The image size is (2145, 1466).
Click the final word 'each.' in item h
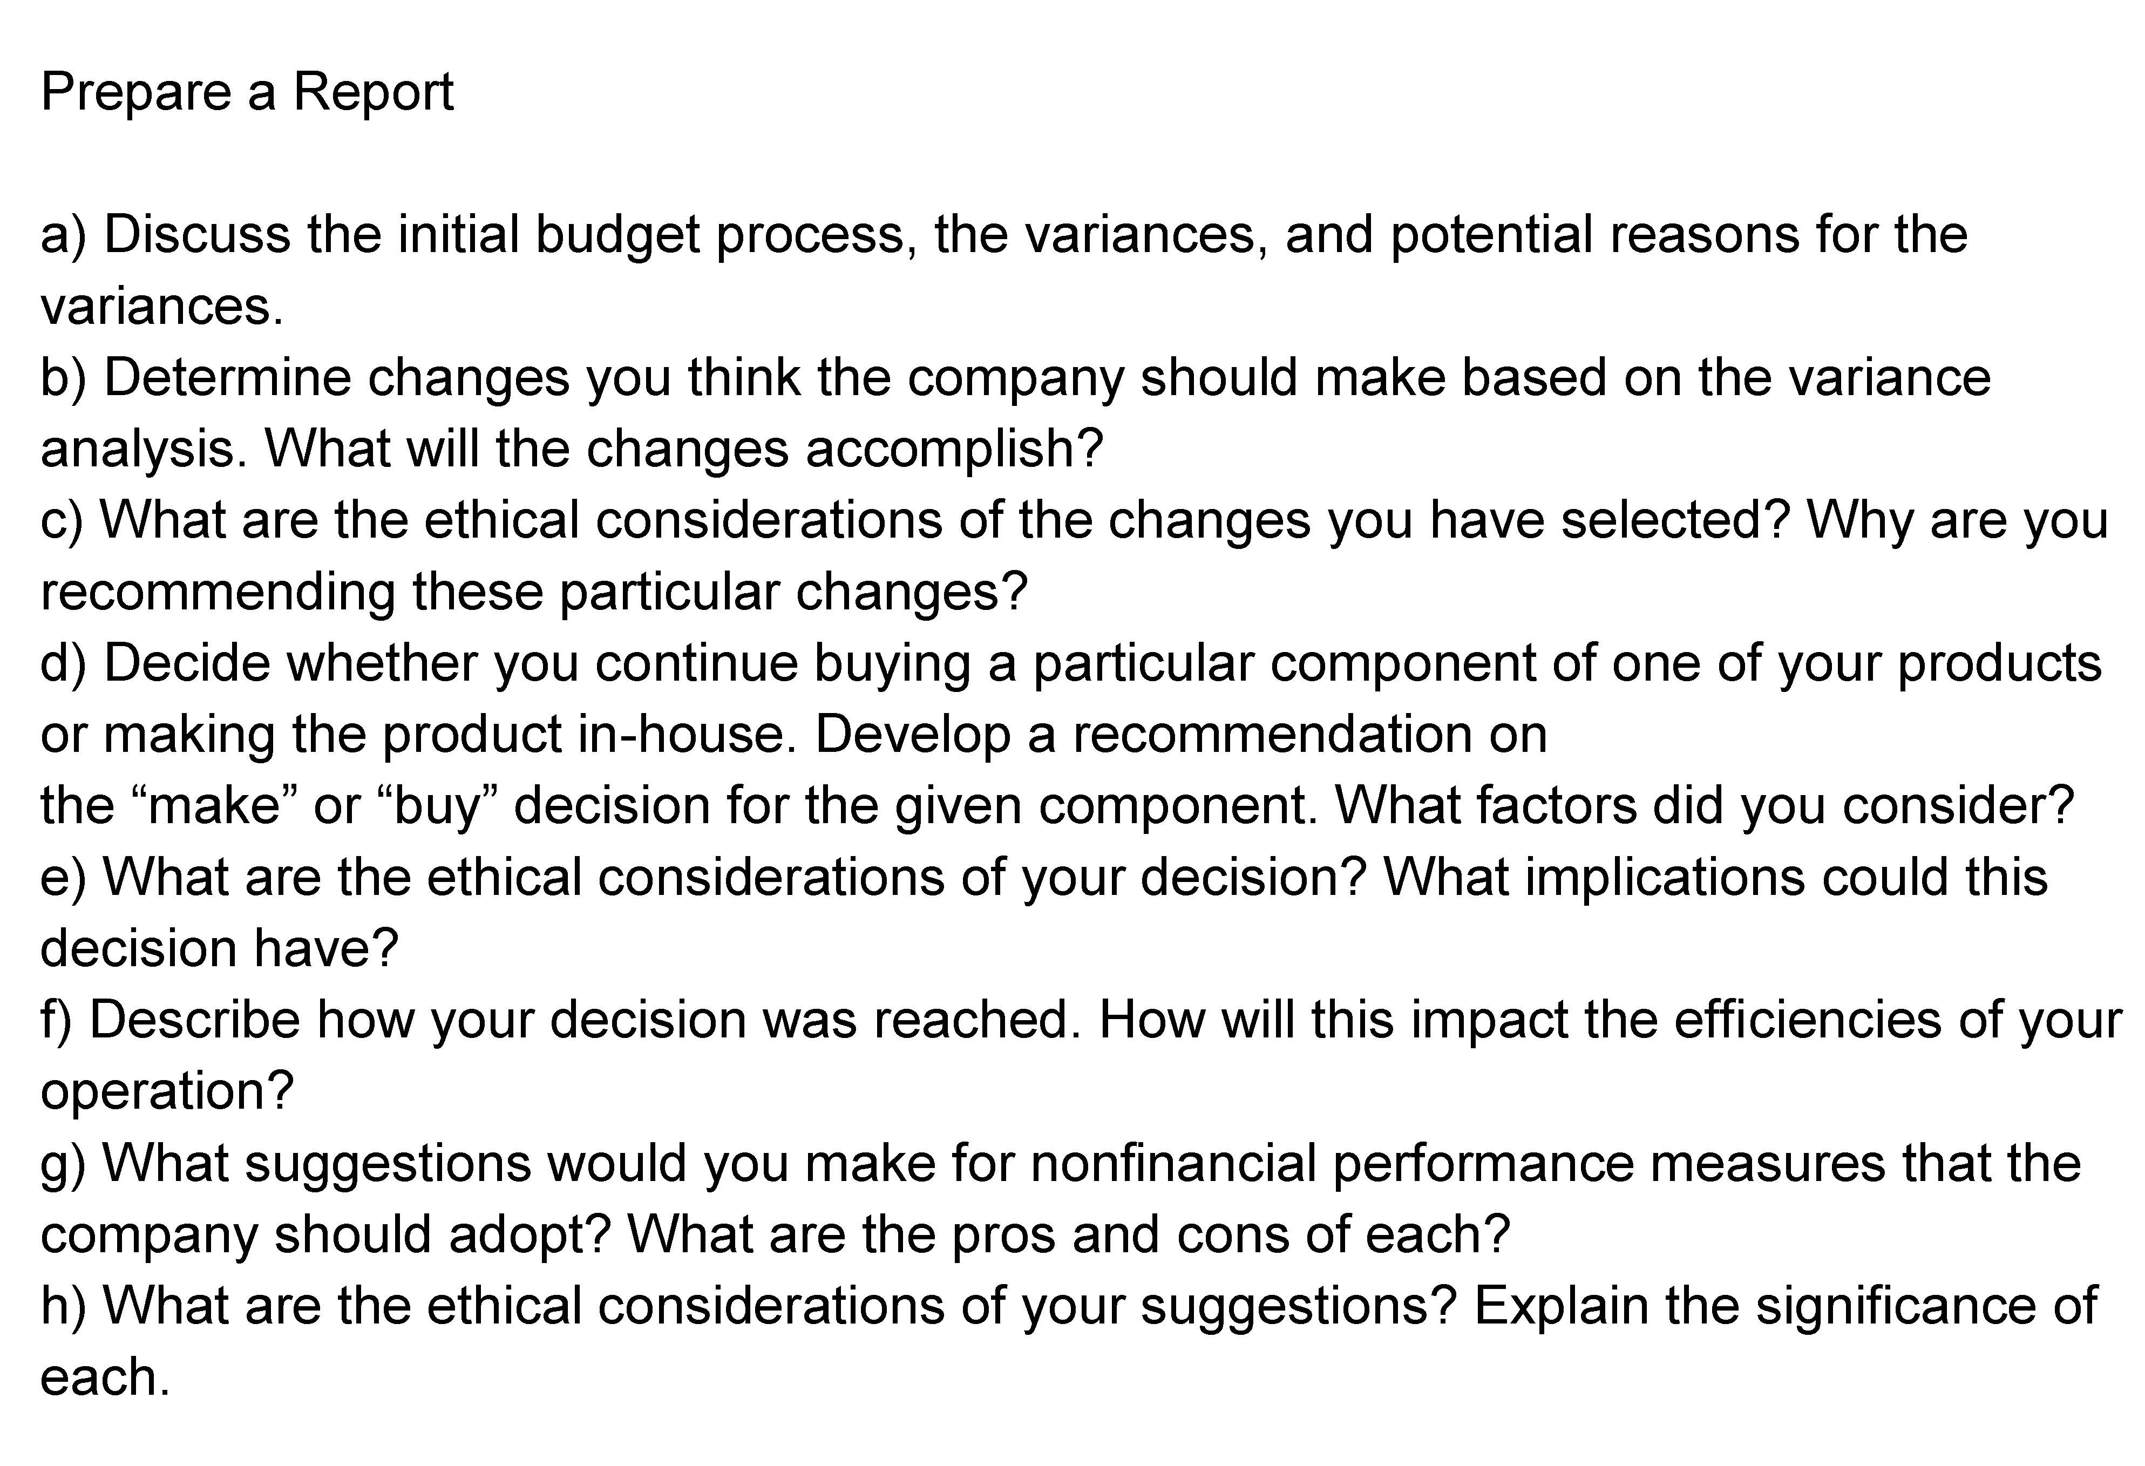click(105, 1377)
